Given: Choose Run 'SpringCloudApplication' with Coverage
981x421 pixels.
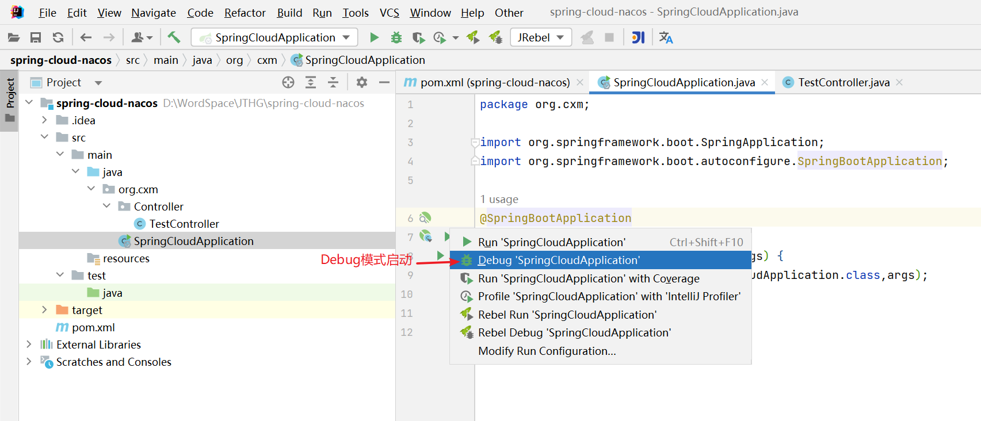Looking at the screenshot, I should (601, 278).
